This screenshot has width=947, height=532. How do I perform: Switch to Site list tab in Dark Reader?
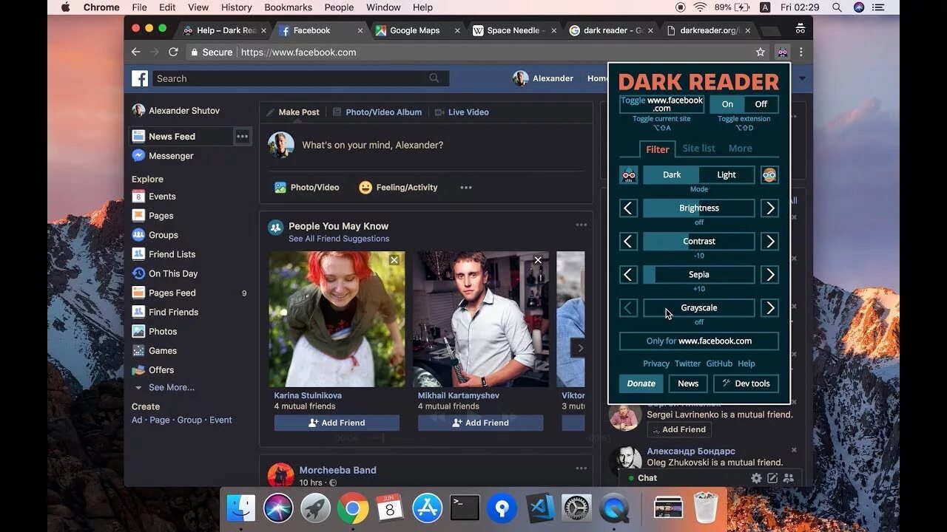[x=698, y=149]
